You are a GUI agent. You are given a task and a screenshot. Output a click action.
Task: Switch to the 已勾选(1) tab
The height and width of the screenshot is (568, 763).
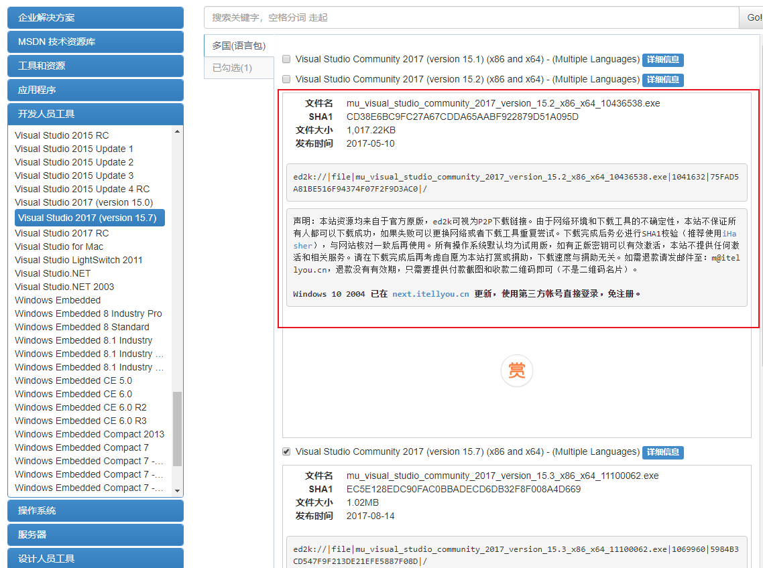click(239, 68)
